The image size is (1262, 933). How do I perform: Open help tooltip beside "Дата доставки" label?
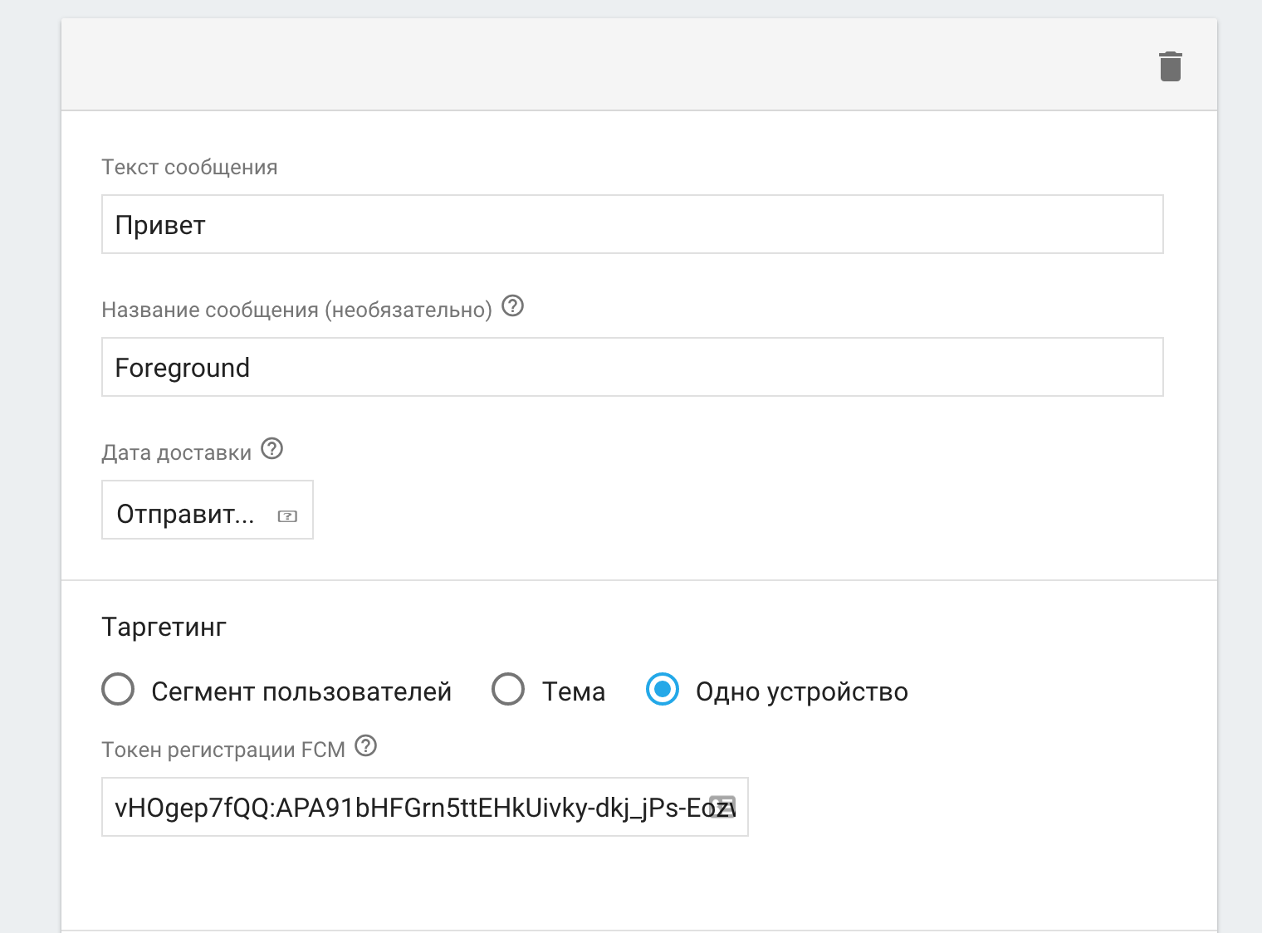click(x=271, y=449)
